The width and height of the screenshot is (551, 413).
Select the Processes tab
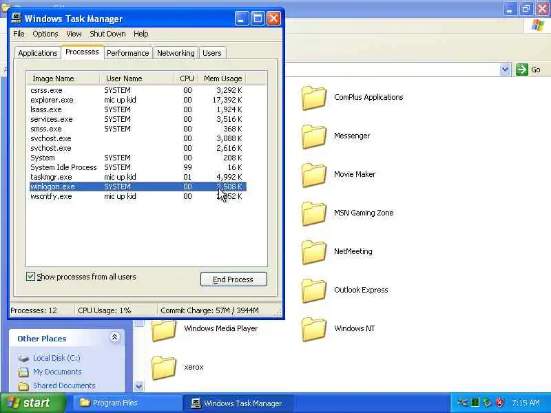tap(82, 52)
